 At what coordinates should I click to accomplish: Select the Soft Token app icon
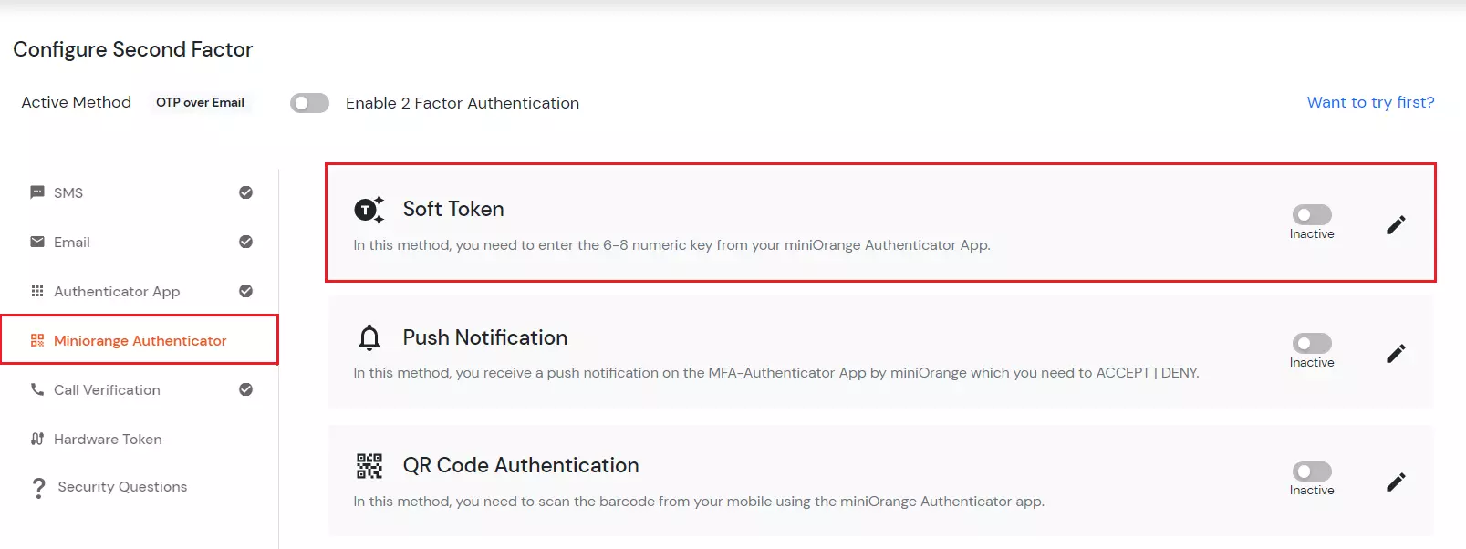pos(369,209)
